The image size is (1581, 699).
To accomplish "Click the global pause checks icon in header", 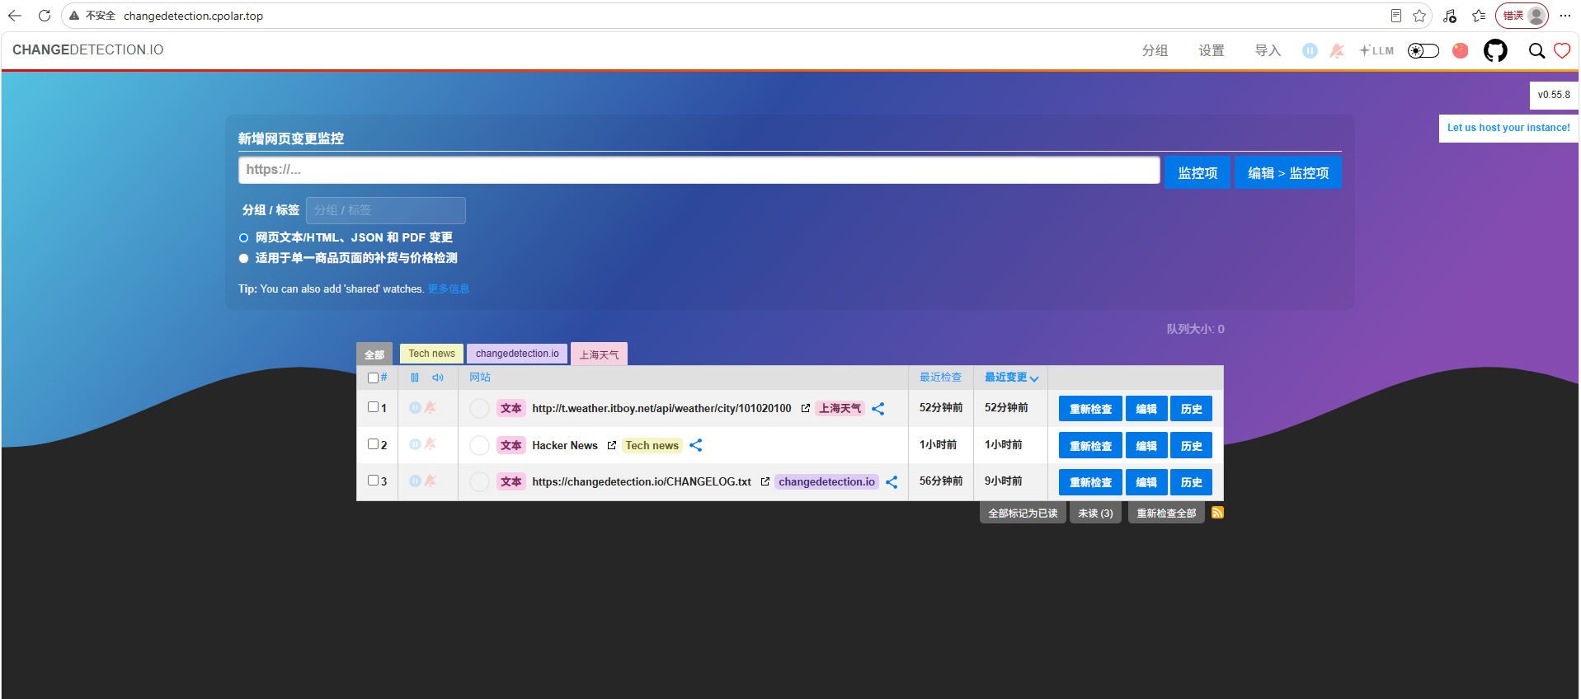I will (1310, 50).
